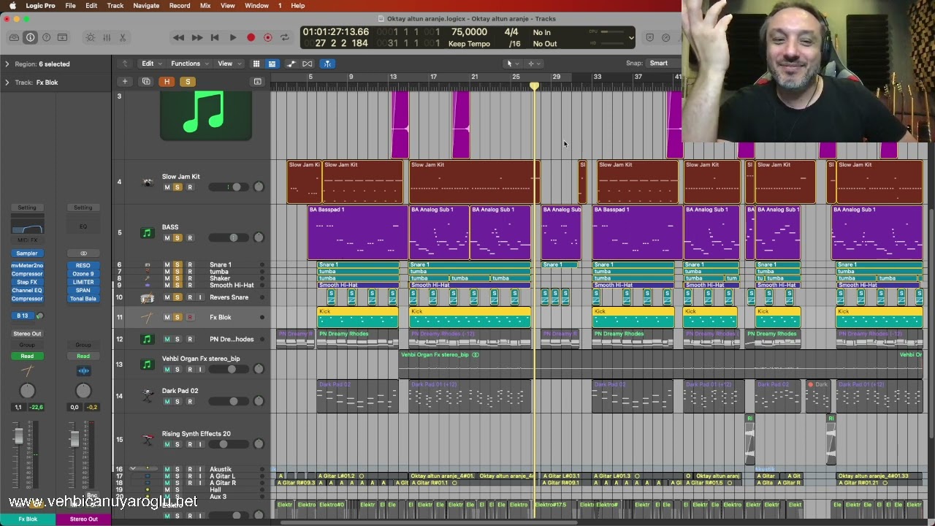Screen dimensions: 935x526
Task: Open the Logic Pro menu
Action: [x=40, y=6]
